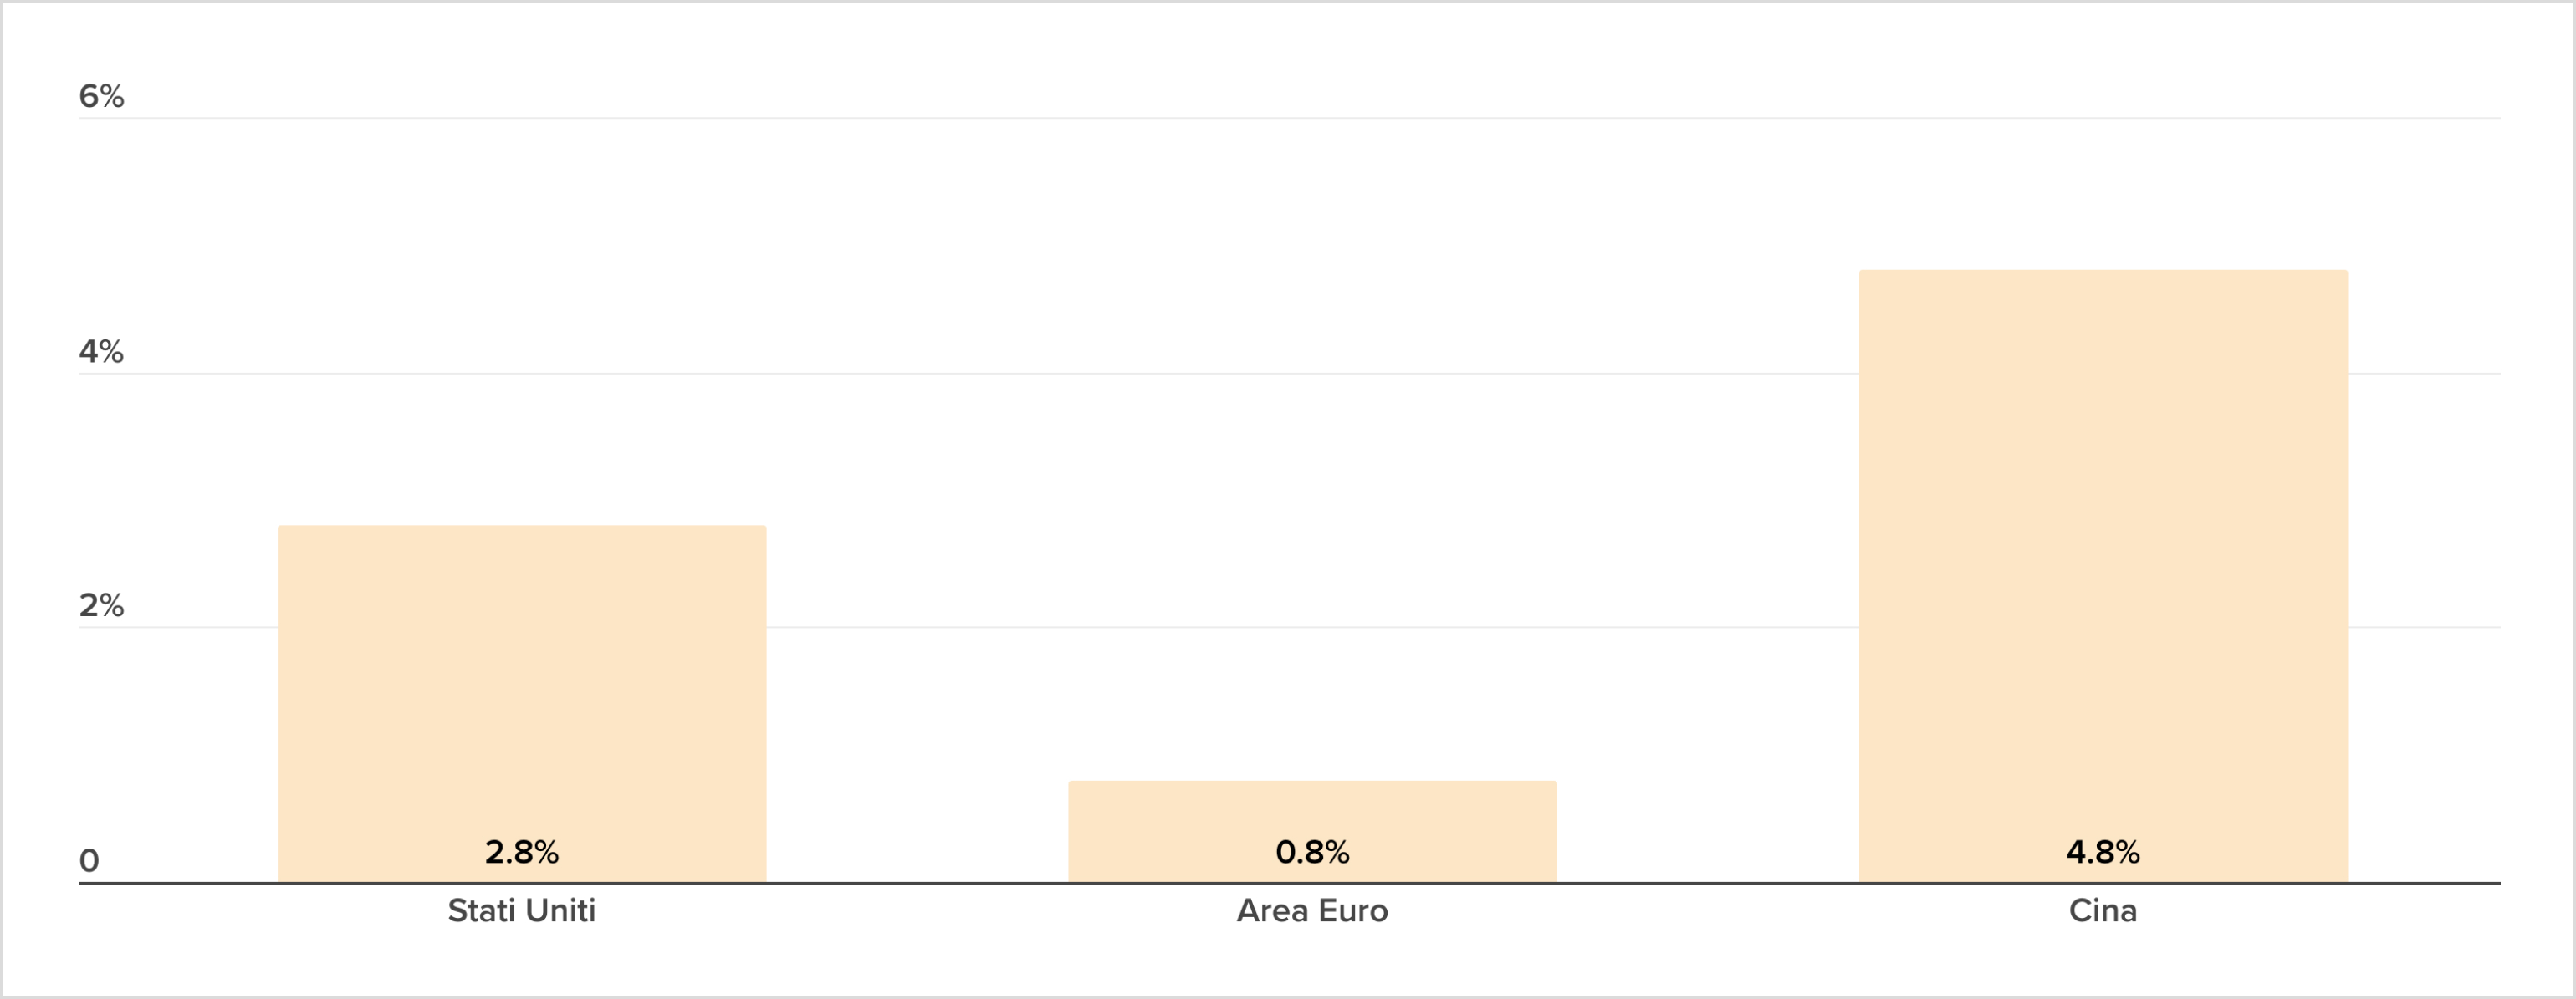The height and width of the screenshot is (999, 2576).
Task: Click the Cina axis label
Action: click(2103, 910)
